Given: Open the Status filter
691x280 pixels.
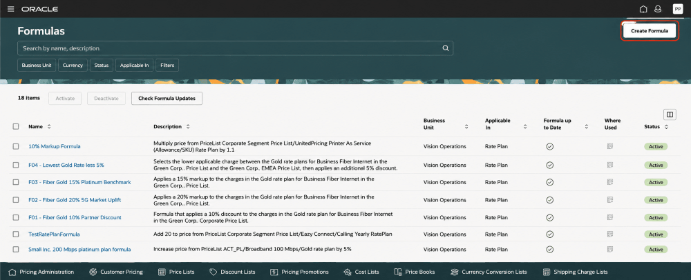Looking at the screenshot, I should (102, 65).
